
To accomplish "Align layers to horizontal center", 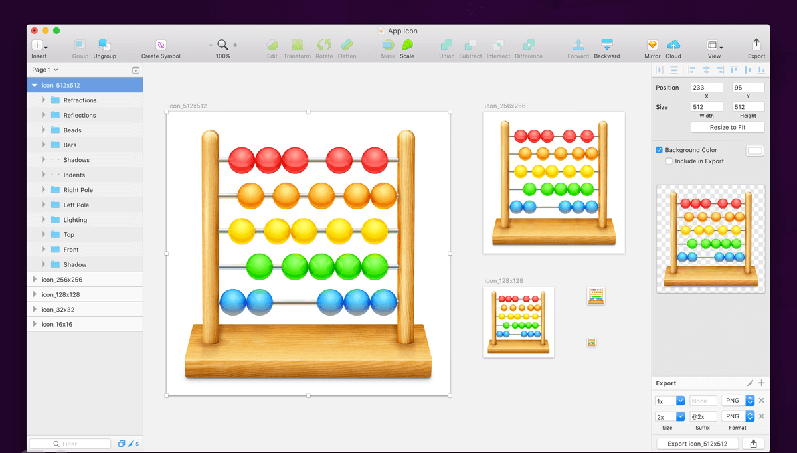I will pyautogui.click(x=706, y=70).
